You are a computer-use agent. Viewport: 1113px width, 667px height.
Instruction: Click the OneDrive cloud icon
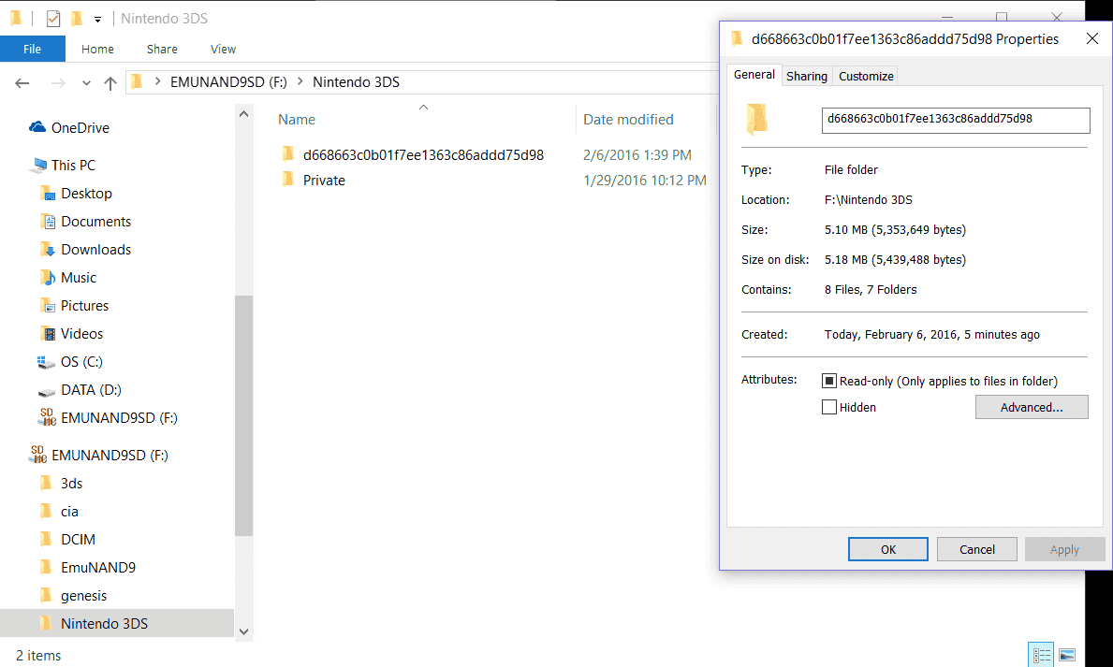(37, 127)
